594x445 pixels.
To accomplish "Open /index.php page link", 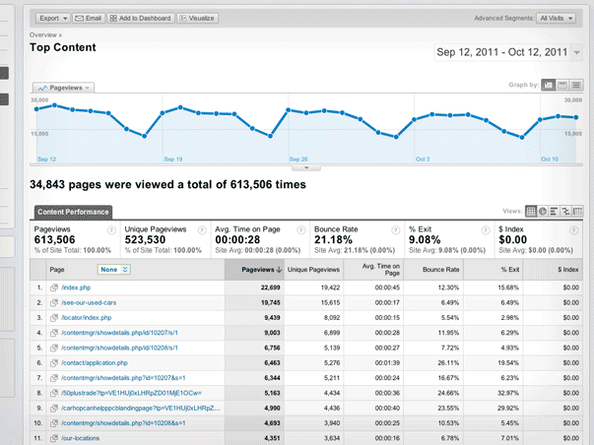I will [x=76, y=287].
